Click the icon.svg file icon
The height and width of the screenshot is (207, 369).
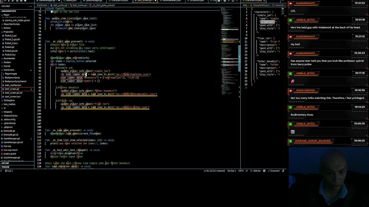(x=1, y=146)
